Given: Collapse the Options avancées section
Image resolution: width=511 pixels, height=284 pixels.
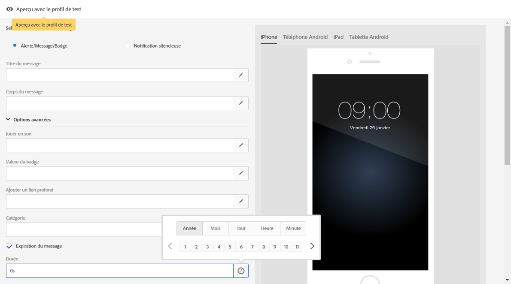Looking at the screenshot, I should tap(28, 120).
